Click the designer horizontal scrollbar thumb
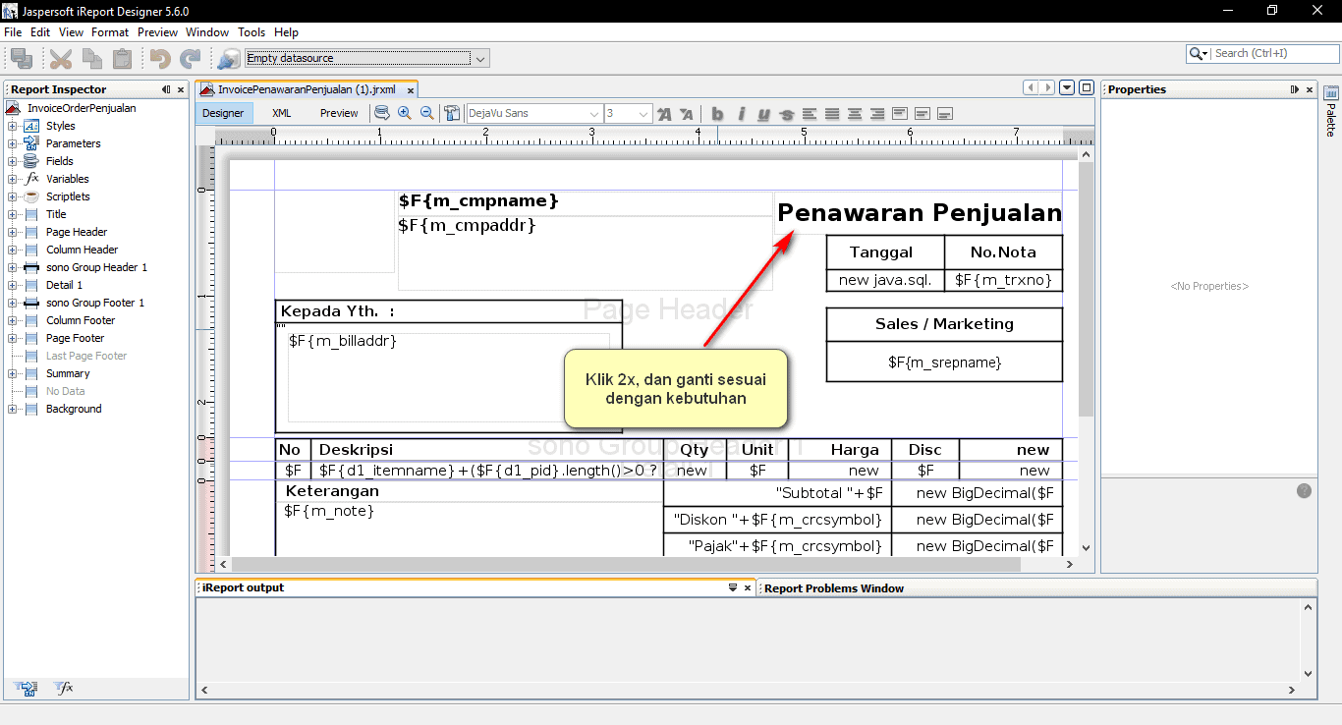This screenshot has width=1342, height=725. coord(627,565)
